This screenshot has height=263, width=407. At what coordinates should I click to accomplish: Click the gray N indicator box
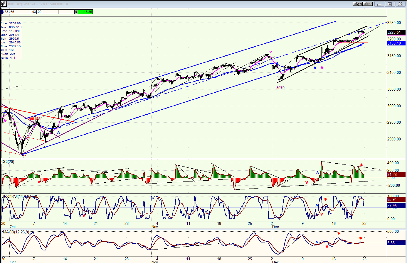tap(76, 12)
